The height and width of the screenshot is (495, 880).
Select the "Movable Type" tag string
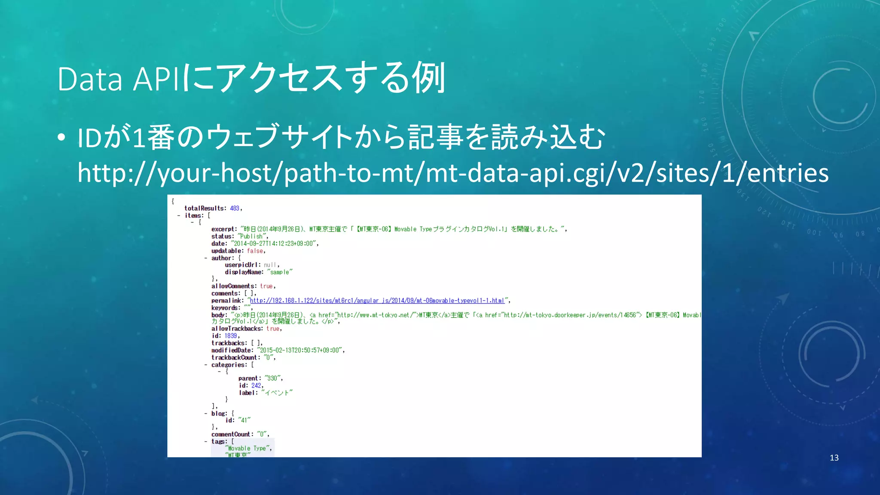247,449
